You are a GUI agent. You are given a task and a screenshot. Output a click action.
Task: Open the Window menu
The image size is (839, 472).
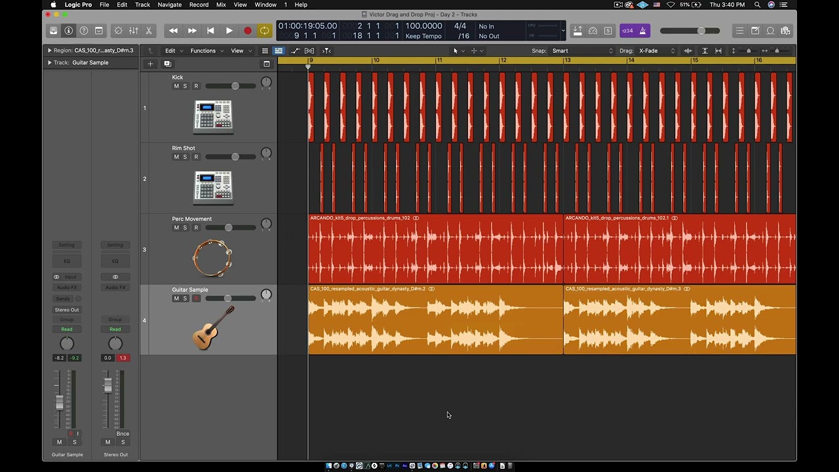[x=265, y=5]
